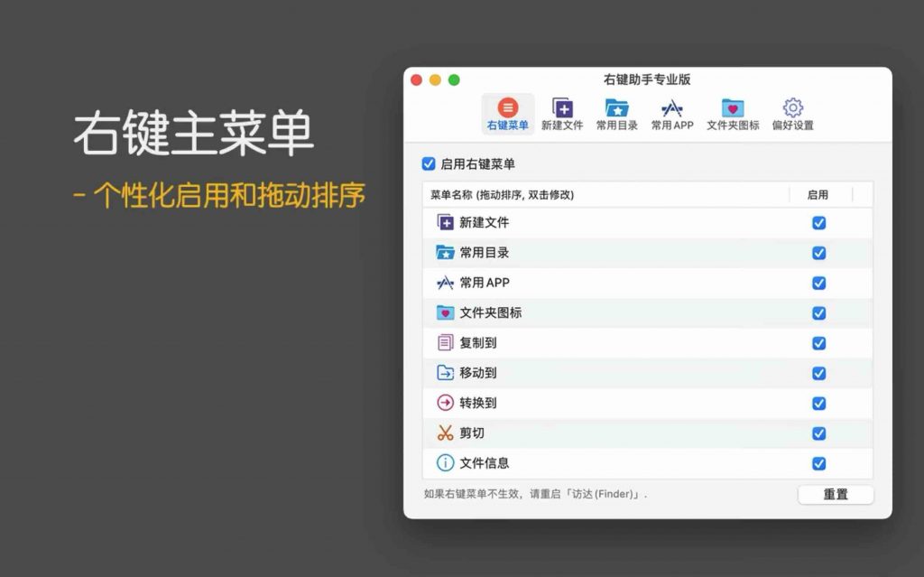
Task: Uncheck the 启用右键菜单 checkbox
Action: click(x=429, y=165)
